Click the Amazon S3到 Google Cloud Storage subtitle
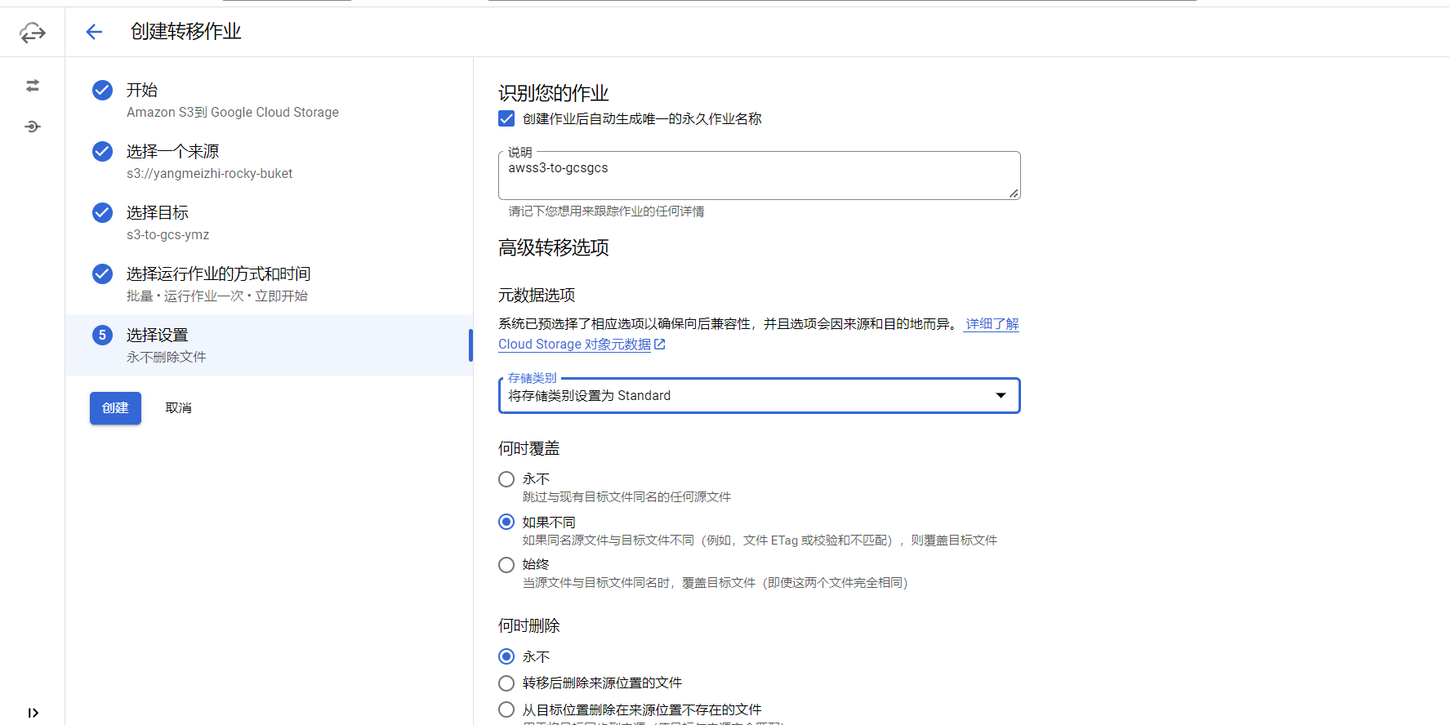This screenshot has width=1449, height=725. point(233,112)
